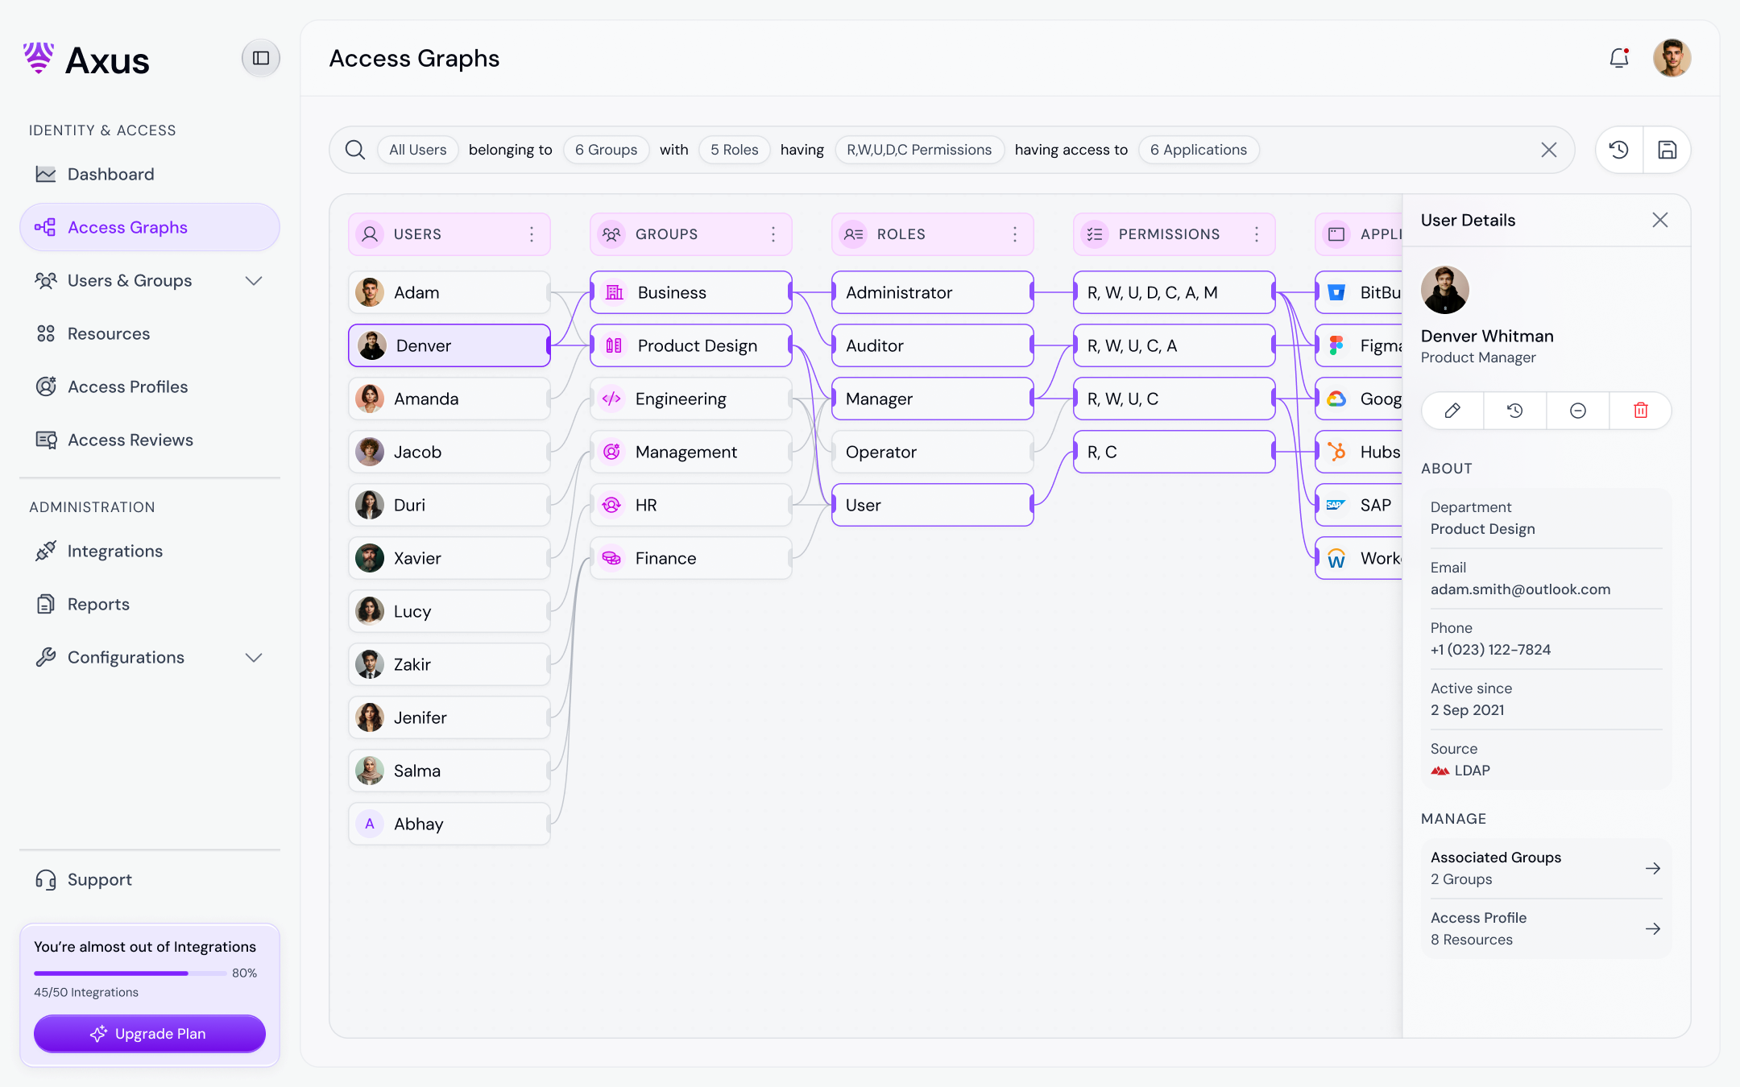Select the R, C permission node
1740x1087 pixels.
tap(1174, 452)
